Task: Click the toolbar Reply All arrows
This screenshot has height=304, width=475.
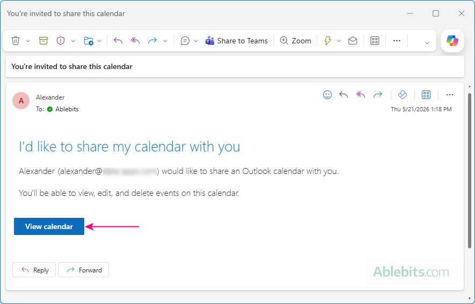Action: click(135, 41)
